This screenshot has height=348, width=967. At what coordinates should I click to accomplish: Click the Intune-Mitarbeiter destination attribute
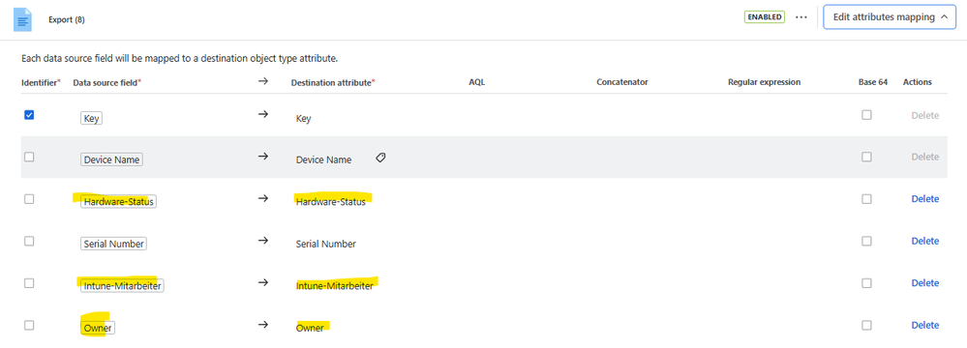(x=334, y=286)
